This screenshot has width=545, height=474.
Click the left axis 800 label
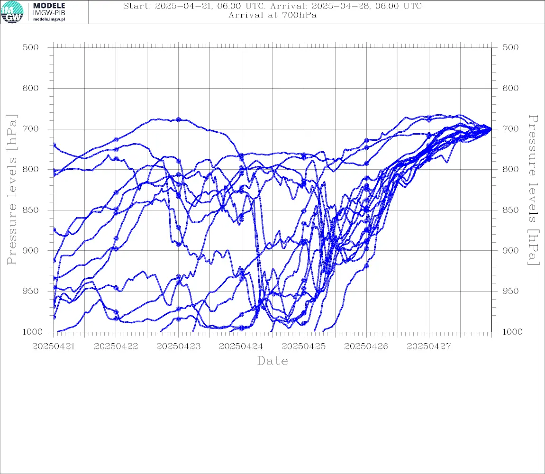point(31,169)
